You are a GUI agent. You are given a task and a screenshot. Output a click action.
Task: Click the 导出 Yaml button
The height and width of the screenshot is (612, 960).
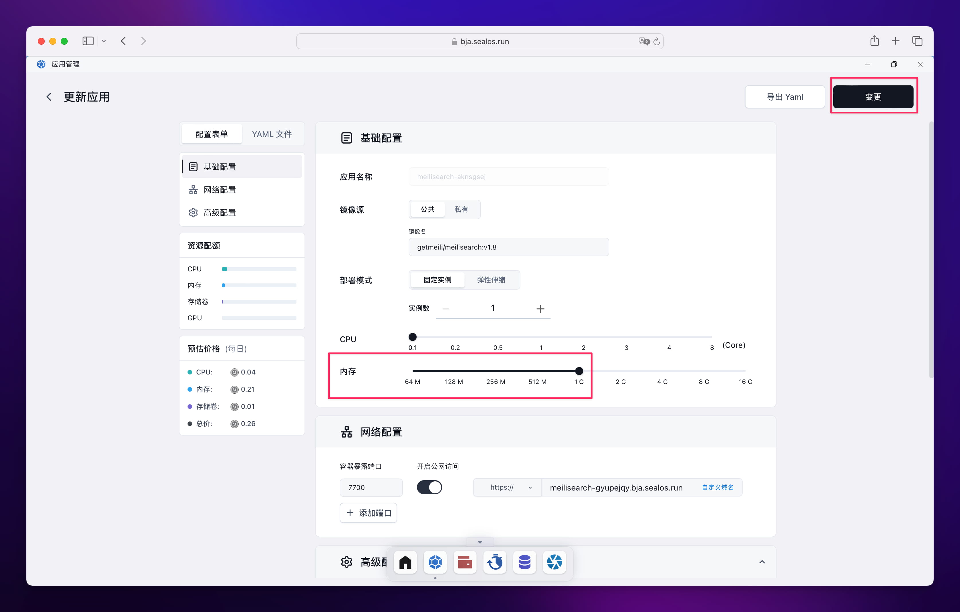[x=785, y=97]
